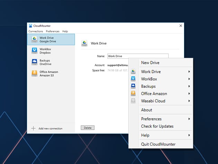Choose Check for Updates in context menu
The width and height of the screenshot is (218, 164).
[157, 126]
